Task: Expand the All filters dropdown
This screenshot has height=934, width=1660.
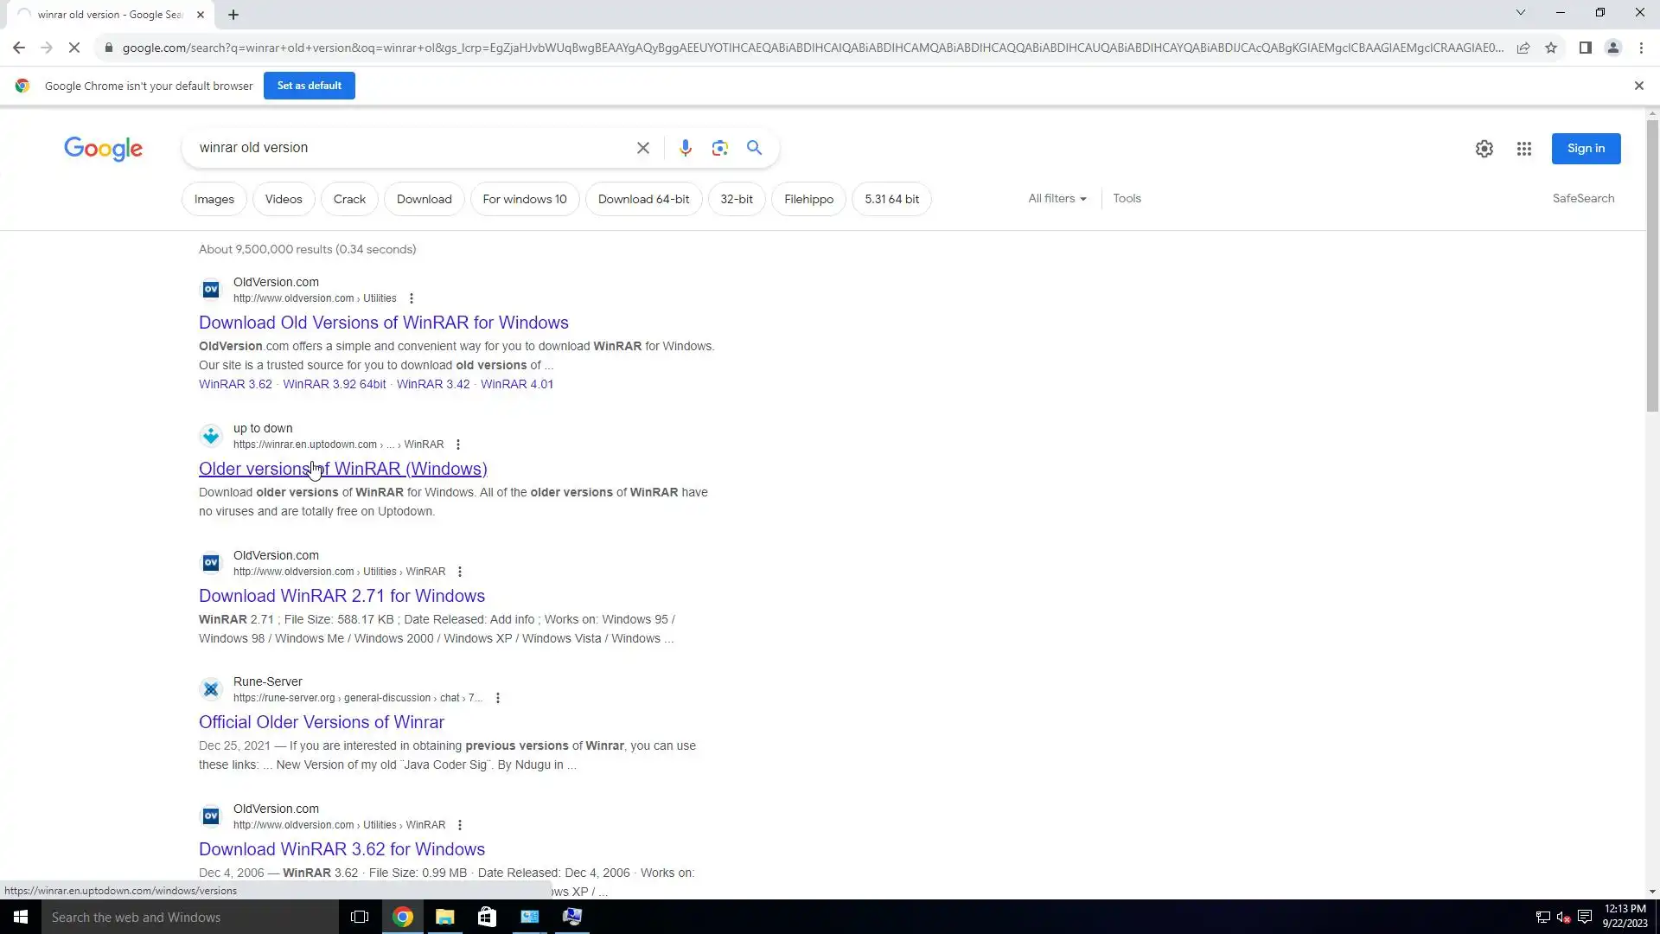Action: click(1057, 198)
